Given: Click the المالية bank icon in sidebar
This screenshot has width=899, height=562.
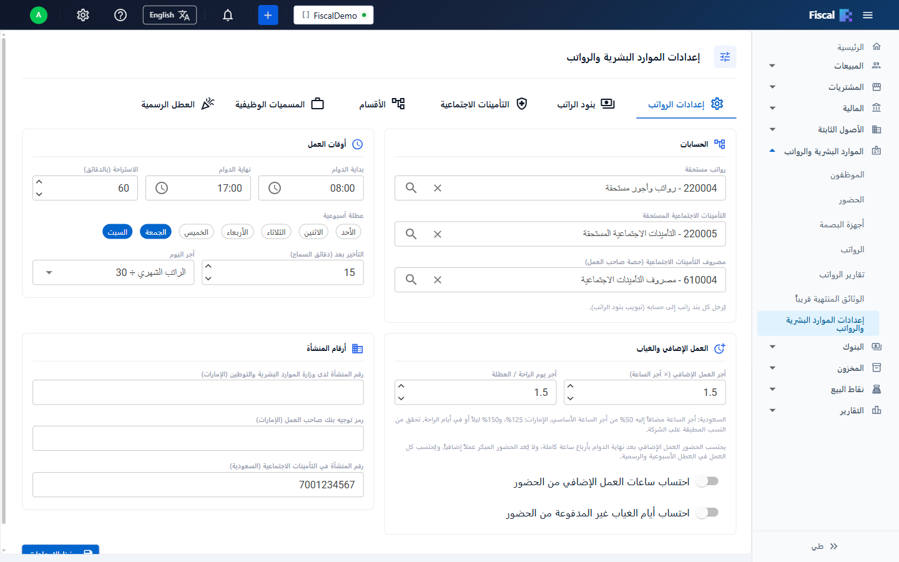Looking at the screenshot, I should pyautogui.click(x=877, y=108).
